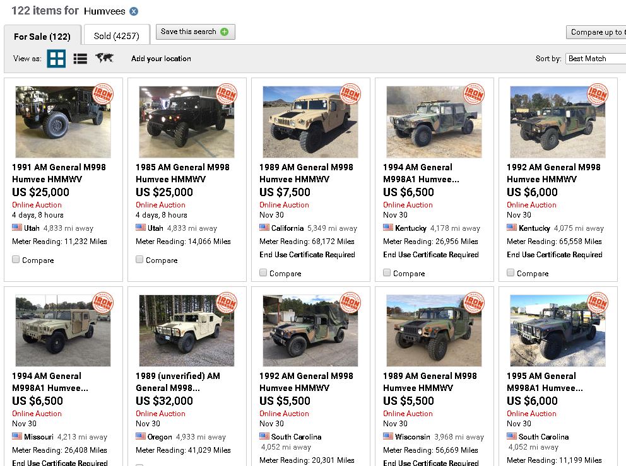This screenshot has width=626, height=466.
Task: Switch to list view
Action: click(x=80, y=59)
